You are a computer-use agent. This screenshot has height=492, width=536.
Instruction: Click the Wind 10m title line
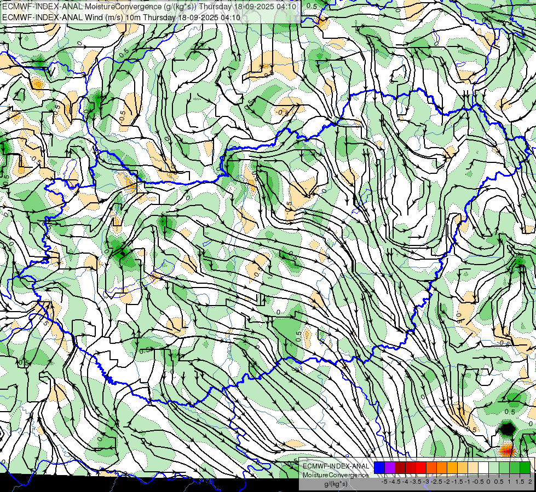[x=122, y=17]
